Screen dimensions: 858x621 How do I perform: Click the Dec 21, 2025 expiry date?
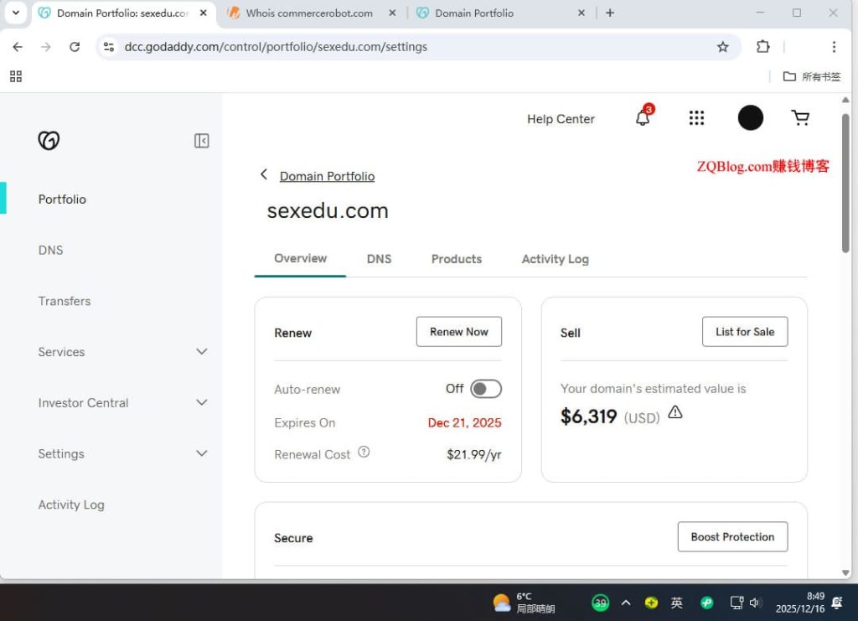[464, 422]
